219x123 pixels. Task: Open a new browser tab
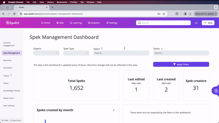click(52, 7)
